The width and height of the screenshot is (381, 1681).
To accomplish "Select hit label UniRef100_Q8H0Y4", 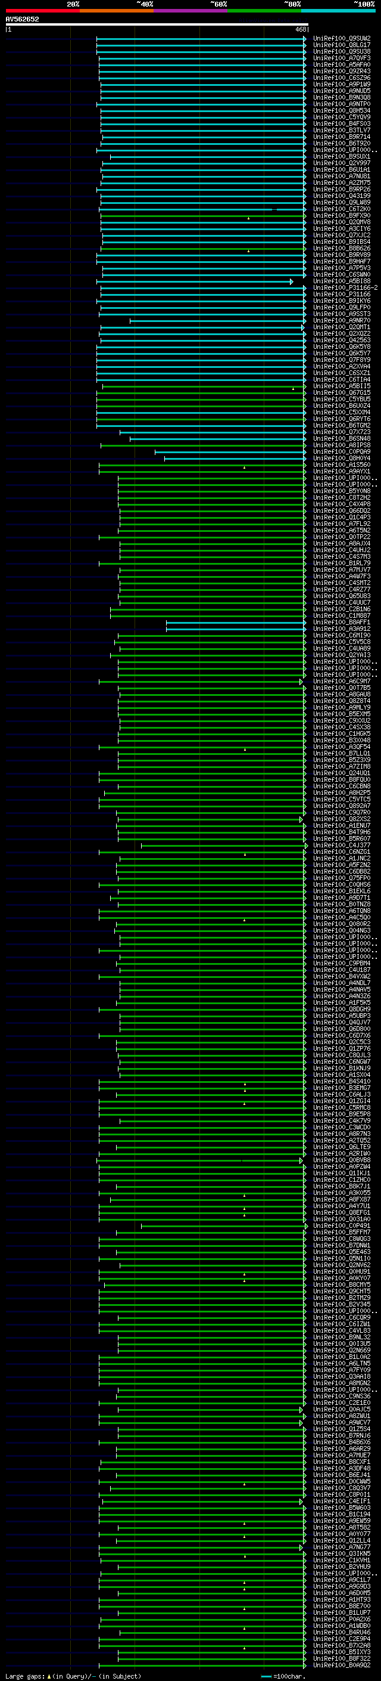I will pos(342,458).
